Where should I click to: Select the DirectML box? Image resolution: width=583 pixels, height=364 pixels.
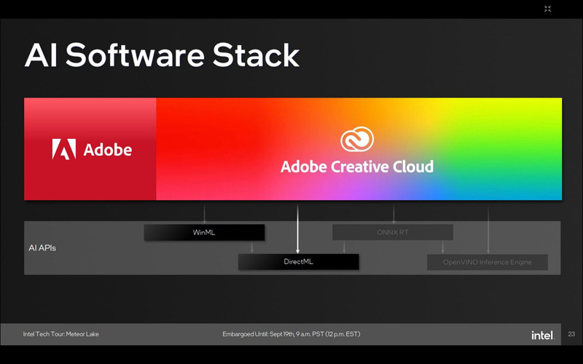(x=298, y=262)
